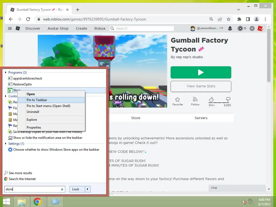
Task: Expand the Chrome tab search chevron
Action: pyautogui.click(x=239, y=10)
